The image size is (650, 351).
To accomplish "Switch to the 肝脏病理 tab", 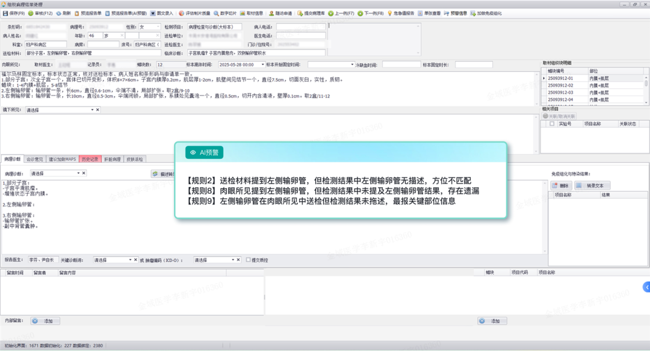I will (x=113, y=159).
